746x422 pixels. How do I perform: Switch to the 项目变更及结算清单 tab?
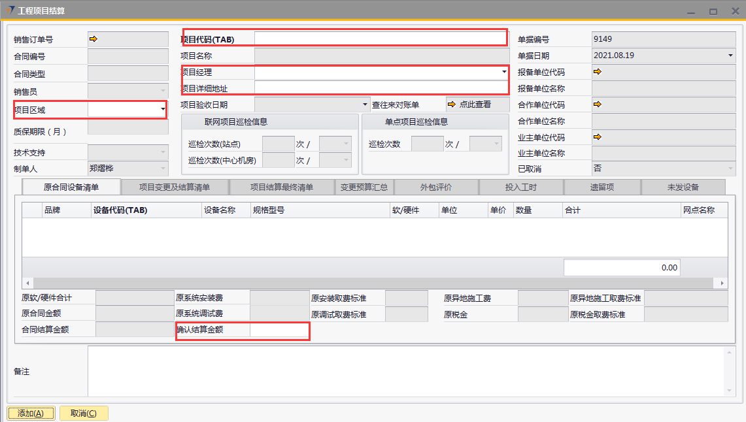coord(175,187)
